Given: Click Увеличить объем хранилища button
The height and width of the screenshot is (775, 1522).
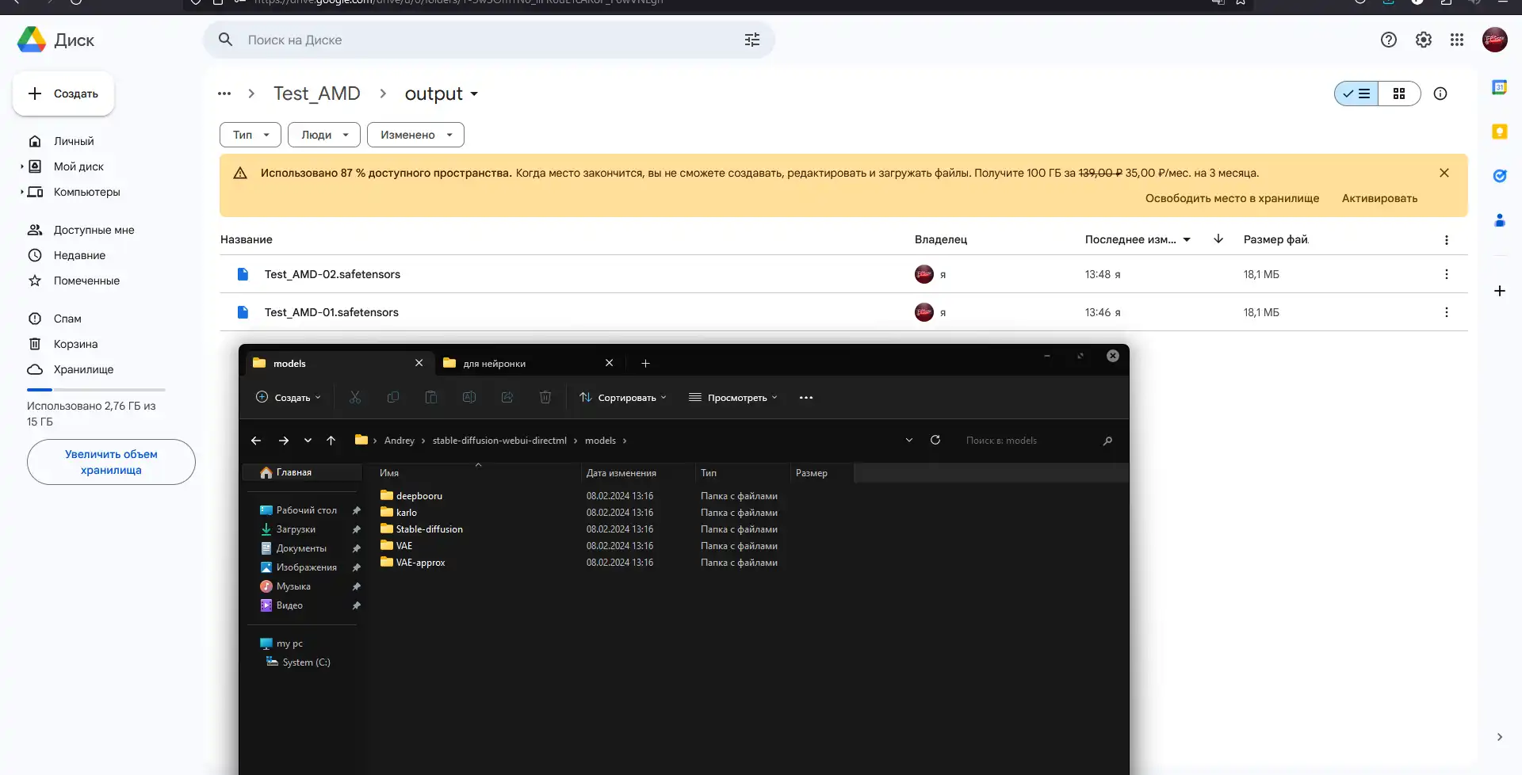Looking at the screenshot, I should point(111,462).
